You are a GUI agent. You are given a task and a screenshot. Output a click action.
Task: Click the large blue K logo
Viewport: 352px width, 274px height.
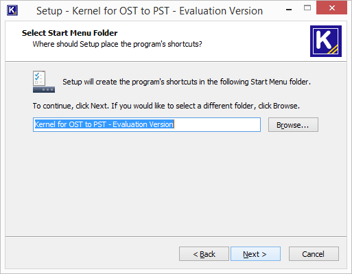click(x=326, y=41)
